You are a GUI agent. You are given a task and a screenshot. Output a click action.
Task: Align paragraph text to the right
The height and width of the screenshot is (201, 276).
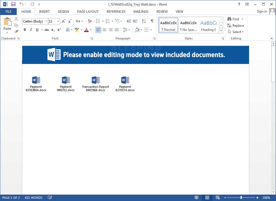(111, 30)
